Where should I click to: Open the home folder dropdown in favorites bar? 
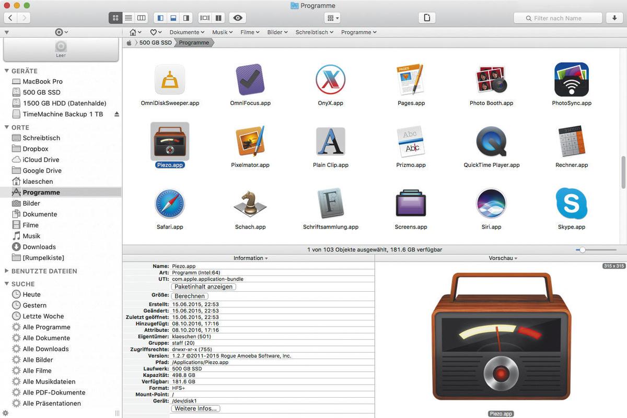135,32
